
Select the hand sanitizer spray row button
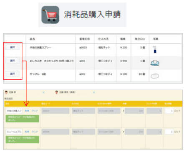coord(13,48)
